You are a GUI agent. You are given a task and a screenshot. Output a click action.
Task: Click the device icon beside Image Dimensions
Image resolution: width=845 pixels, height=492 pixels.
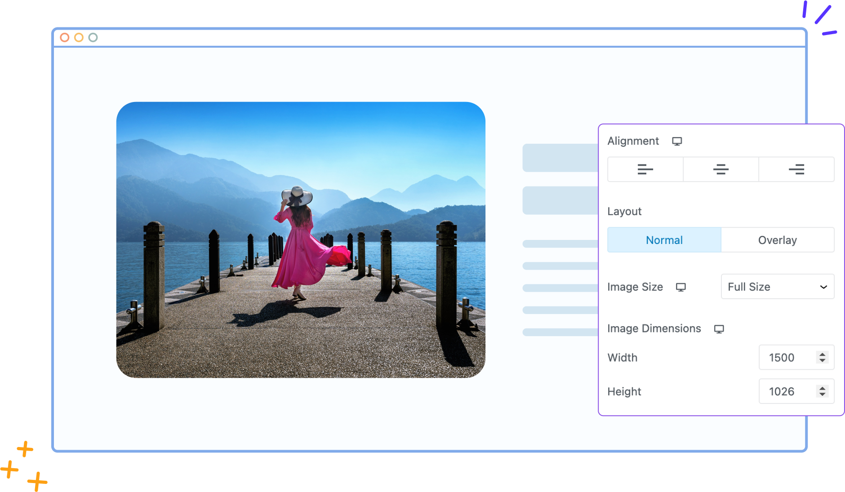(x=719, y=329)
